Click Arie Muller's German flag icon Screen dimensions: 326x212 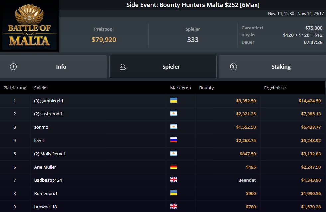[174, 167]
